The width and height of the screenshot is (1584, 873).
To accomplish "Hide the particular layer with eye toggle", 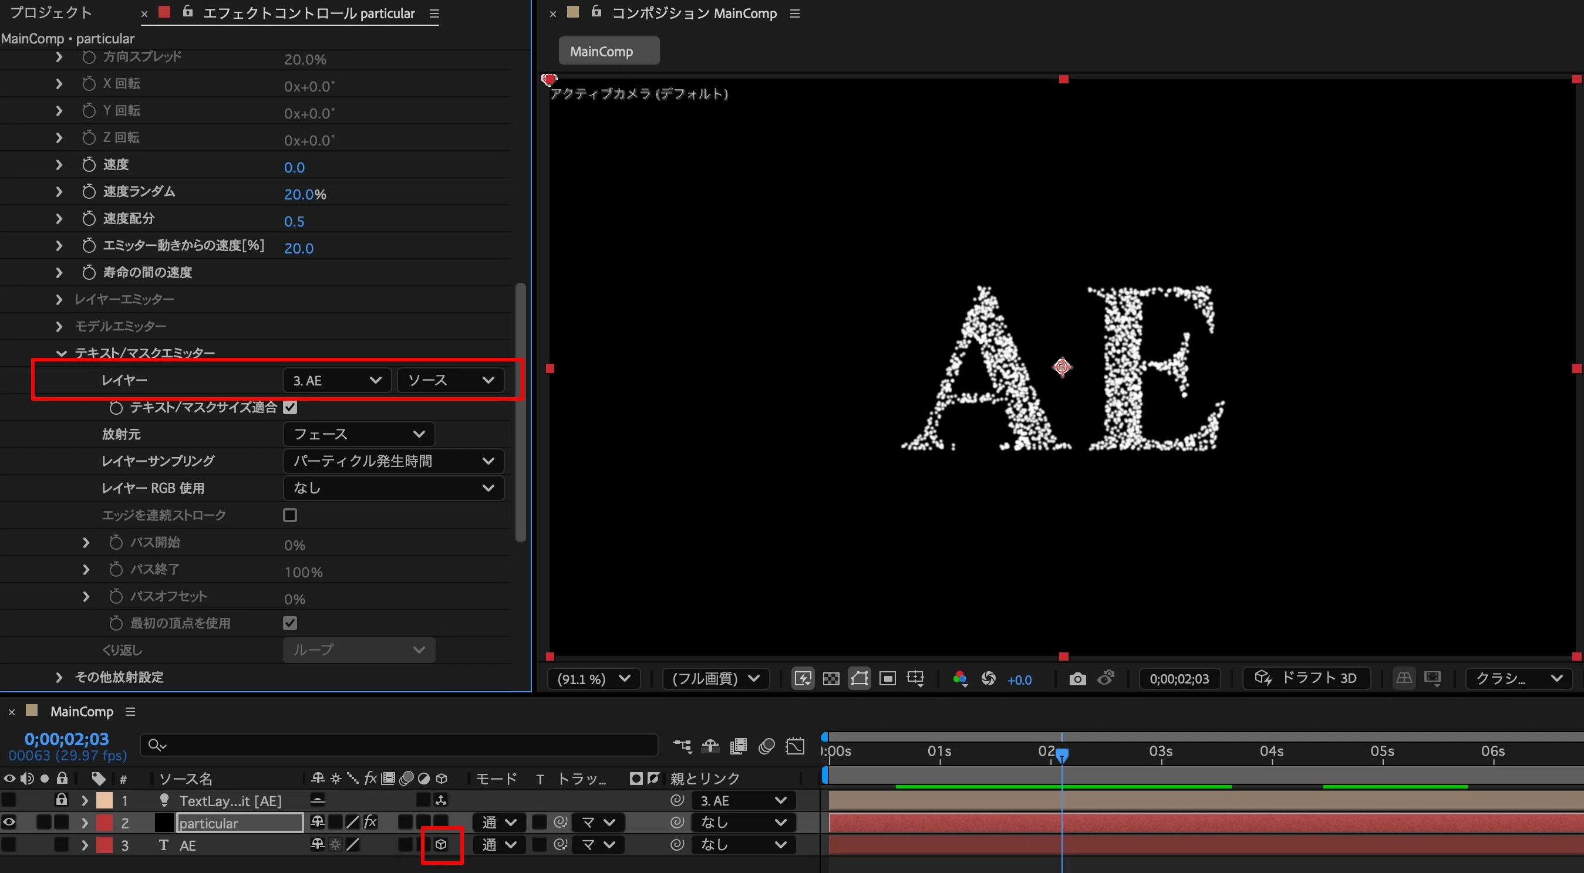I will tap(9, 822).
